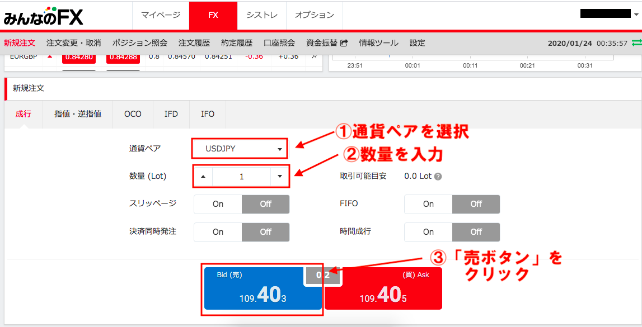Click the red up-triangle next to EURGBP
The height and width of the screenshot is (327, 642).
[x=49, y=56]
